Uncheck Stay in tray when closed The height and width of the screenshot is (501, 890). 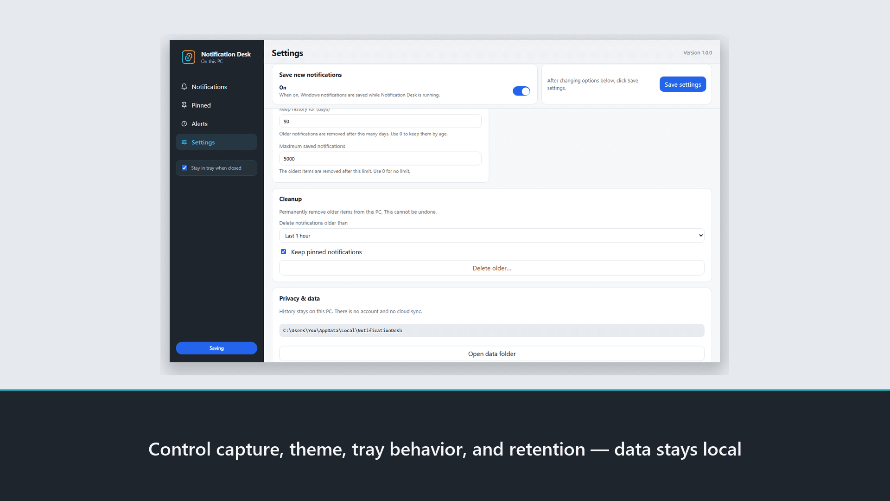point(184,168)
